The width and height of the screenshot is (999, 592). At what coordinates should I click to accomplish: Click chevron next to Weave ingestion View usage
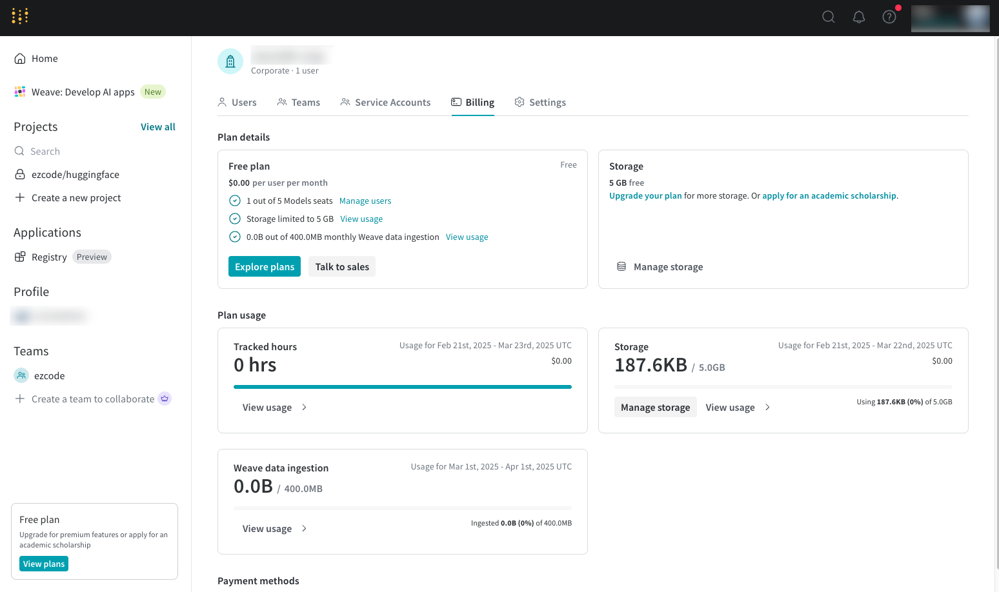304,529
